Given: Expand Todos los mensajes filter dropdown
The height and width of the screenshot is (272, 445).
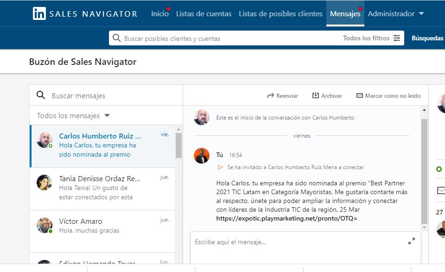Looking at the screenshot, I should click(73, 116).
